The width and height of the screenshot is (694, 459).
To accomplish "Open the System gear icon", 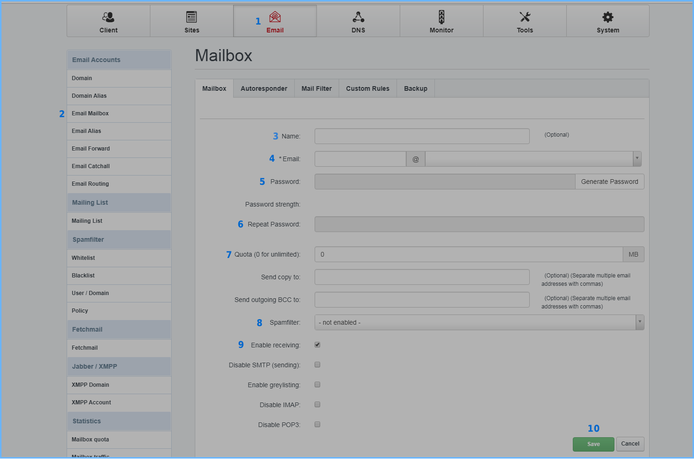I will click(x=608, y=17).
